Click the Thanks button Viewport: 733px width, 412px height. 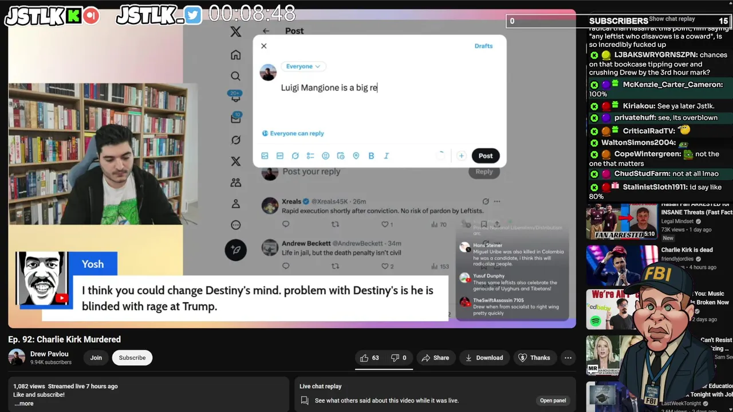coord(534,358)
